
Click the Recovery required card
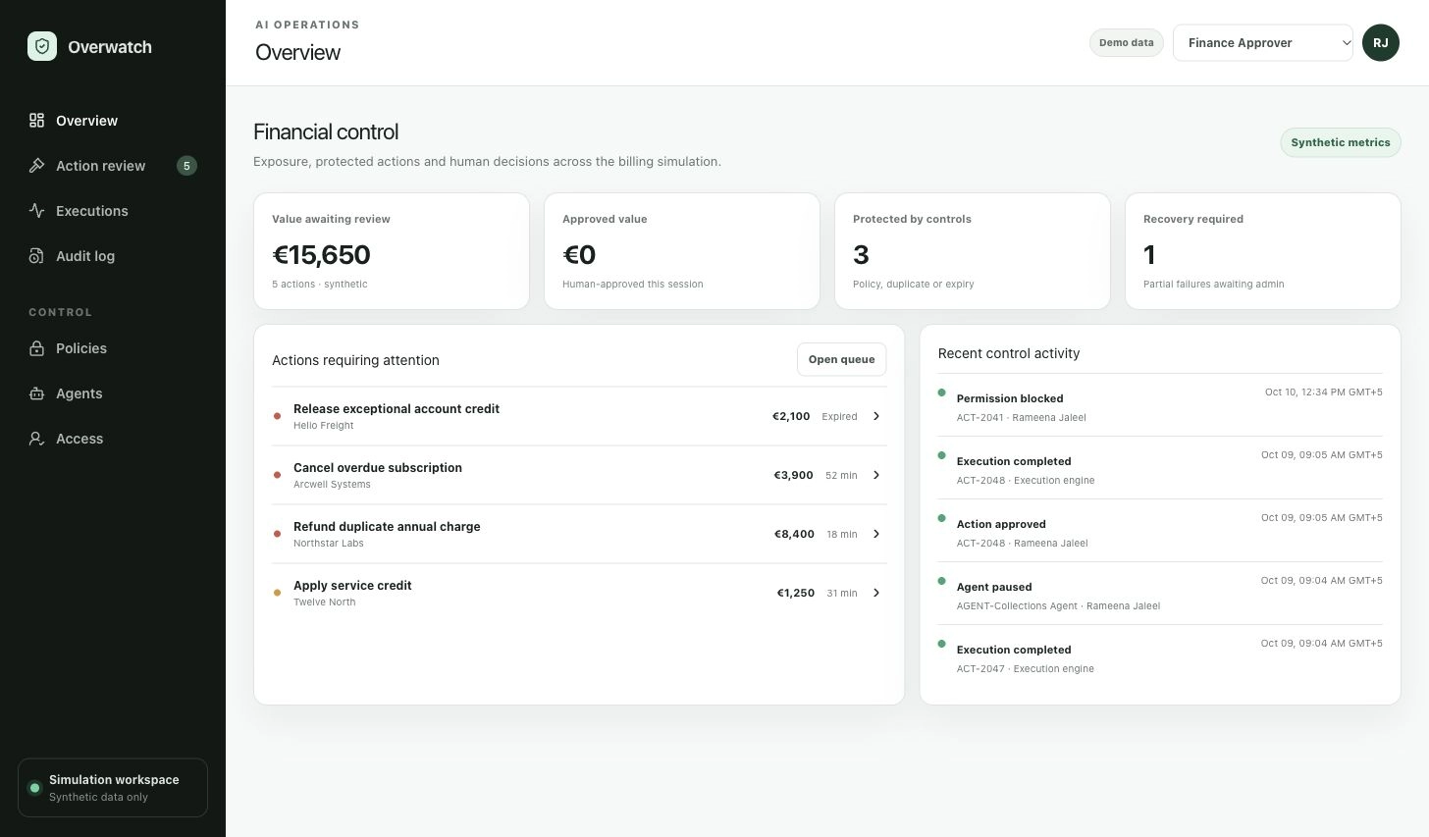click(1263, 251)
